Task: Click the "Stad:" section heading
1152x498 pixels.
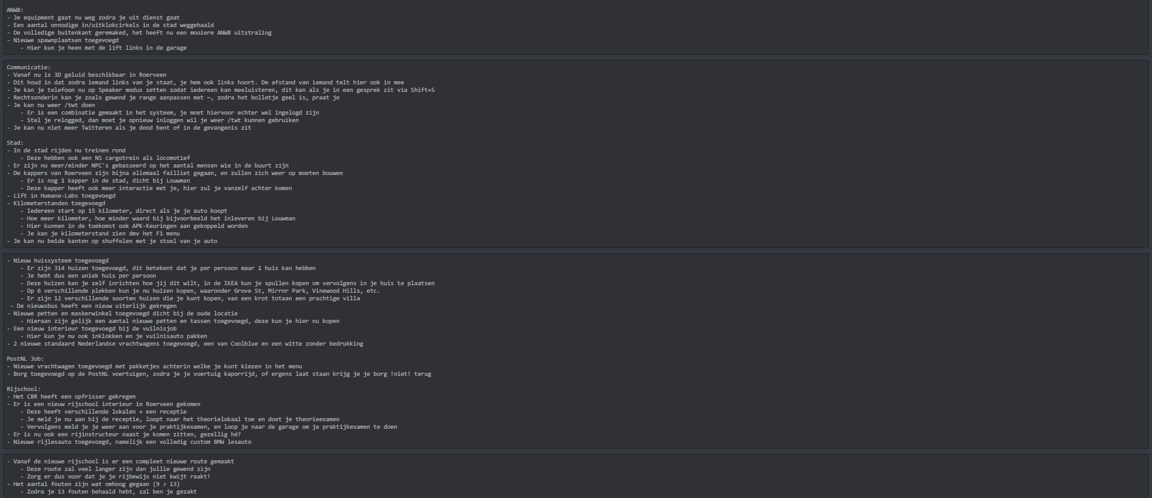Action: pos(15,143)
